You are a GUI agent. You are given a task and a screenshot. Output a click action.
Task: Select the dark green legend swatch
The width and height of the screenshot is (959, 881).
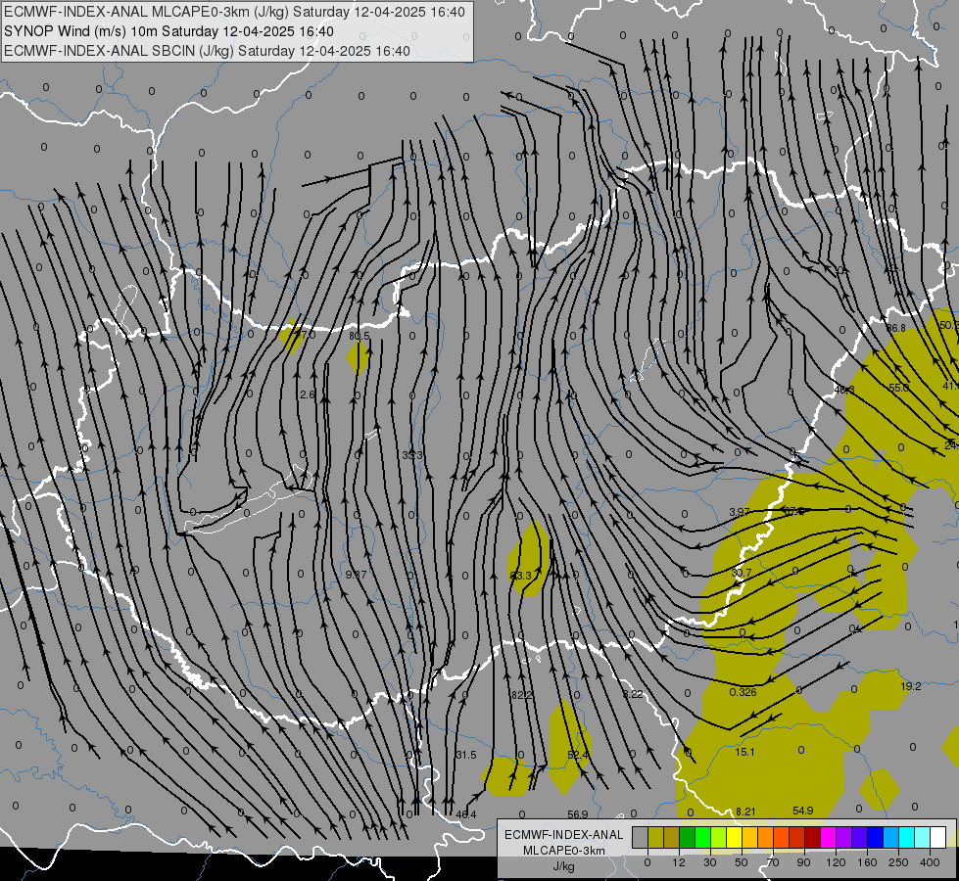(x=688, y=837)
